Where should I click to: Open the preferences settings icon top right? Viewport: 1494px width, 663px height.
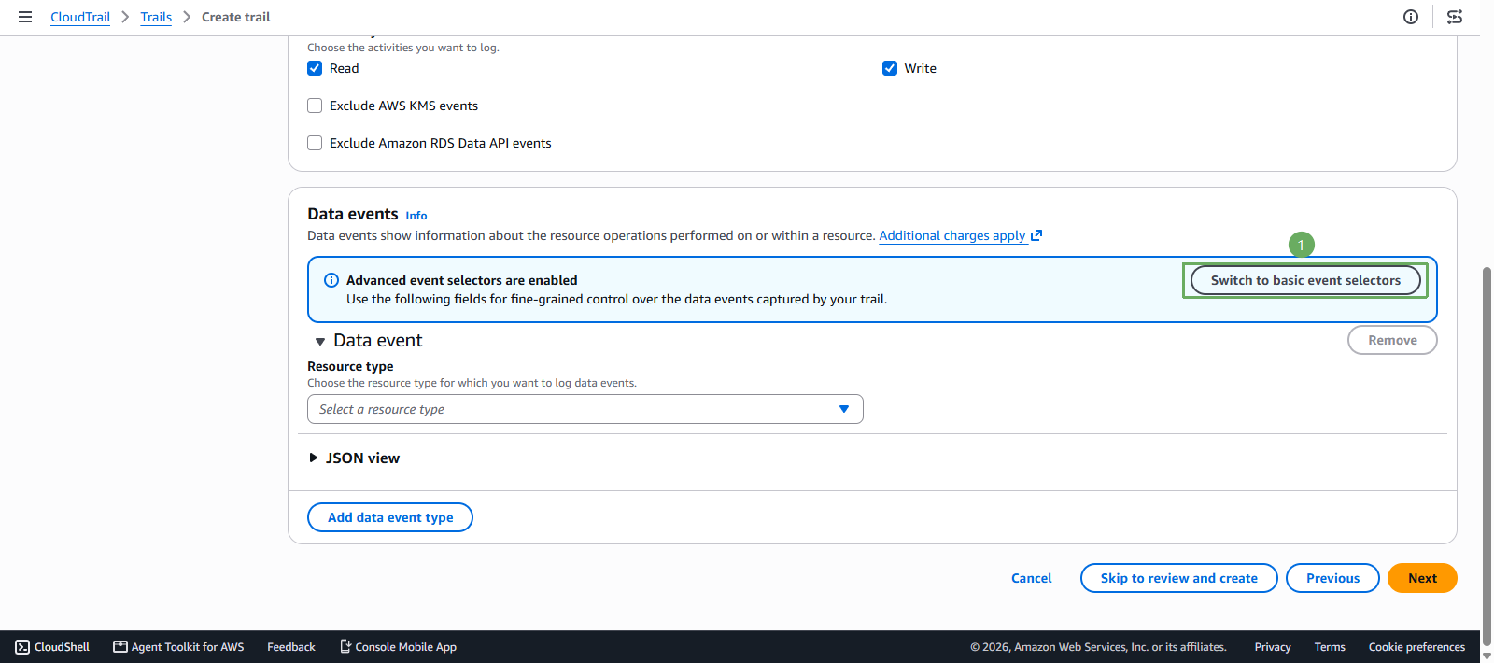(1455, 17)
